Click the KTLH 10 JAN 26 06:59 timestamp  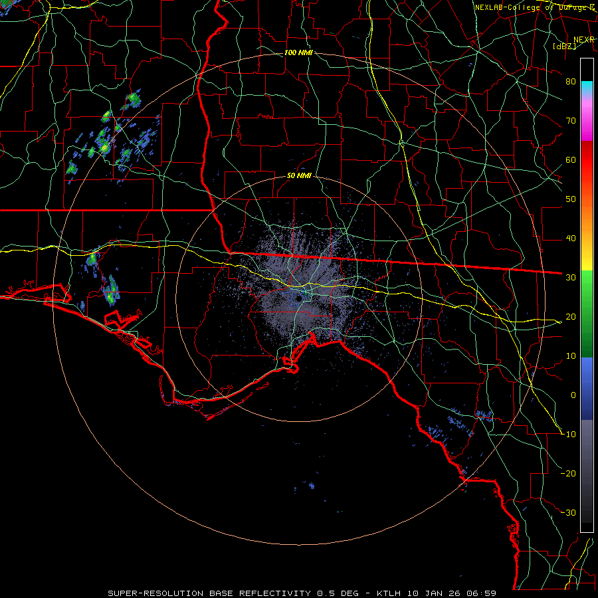click(437, 593)
